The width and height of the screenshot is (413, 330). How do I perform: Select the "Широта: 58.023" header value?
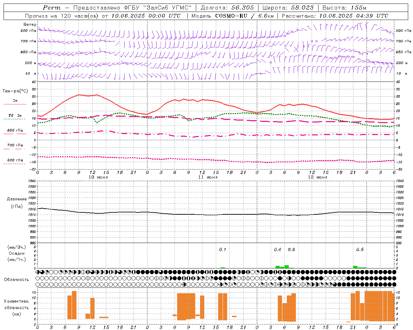click(x=288, y=8)
